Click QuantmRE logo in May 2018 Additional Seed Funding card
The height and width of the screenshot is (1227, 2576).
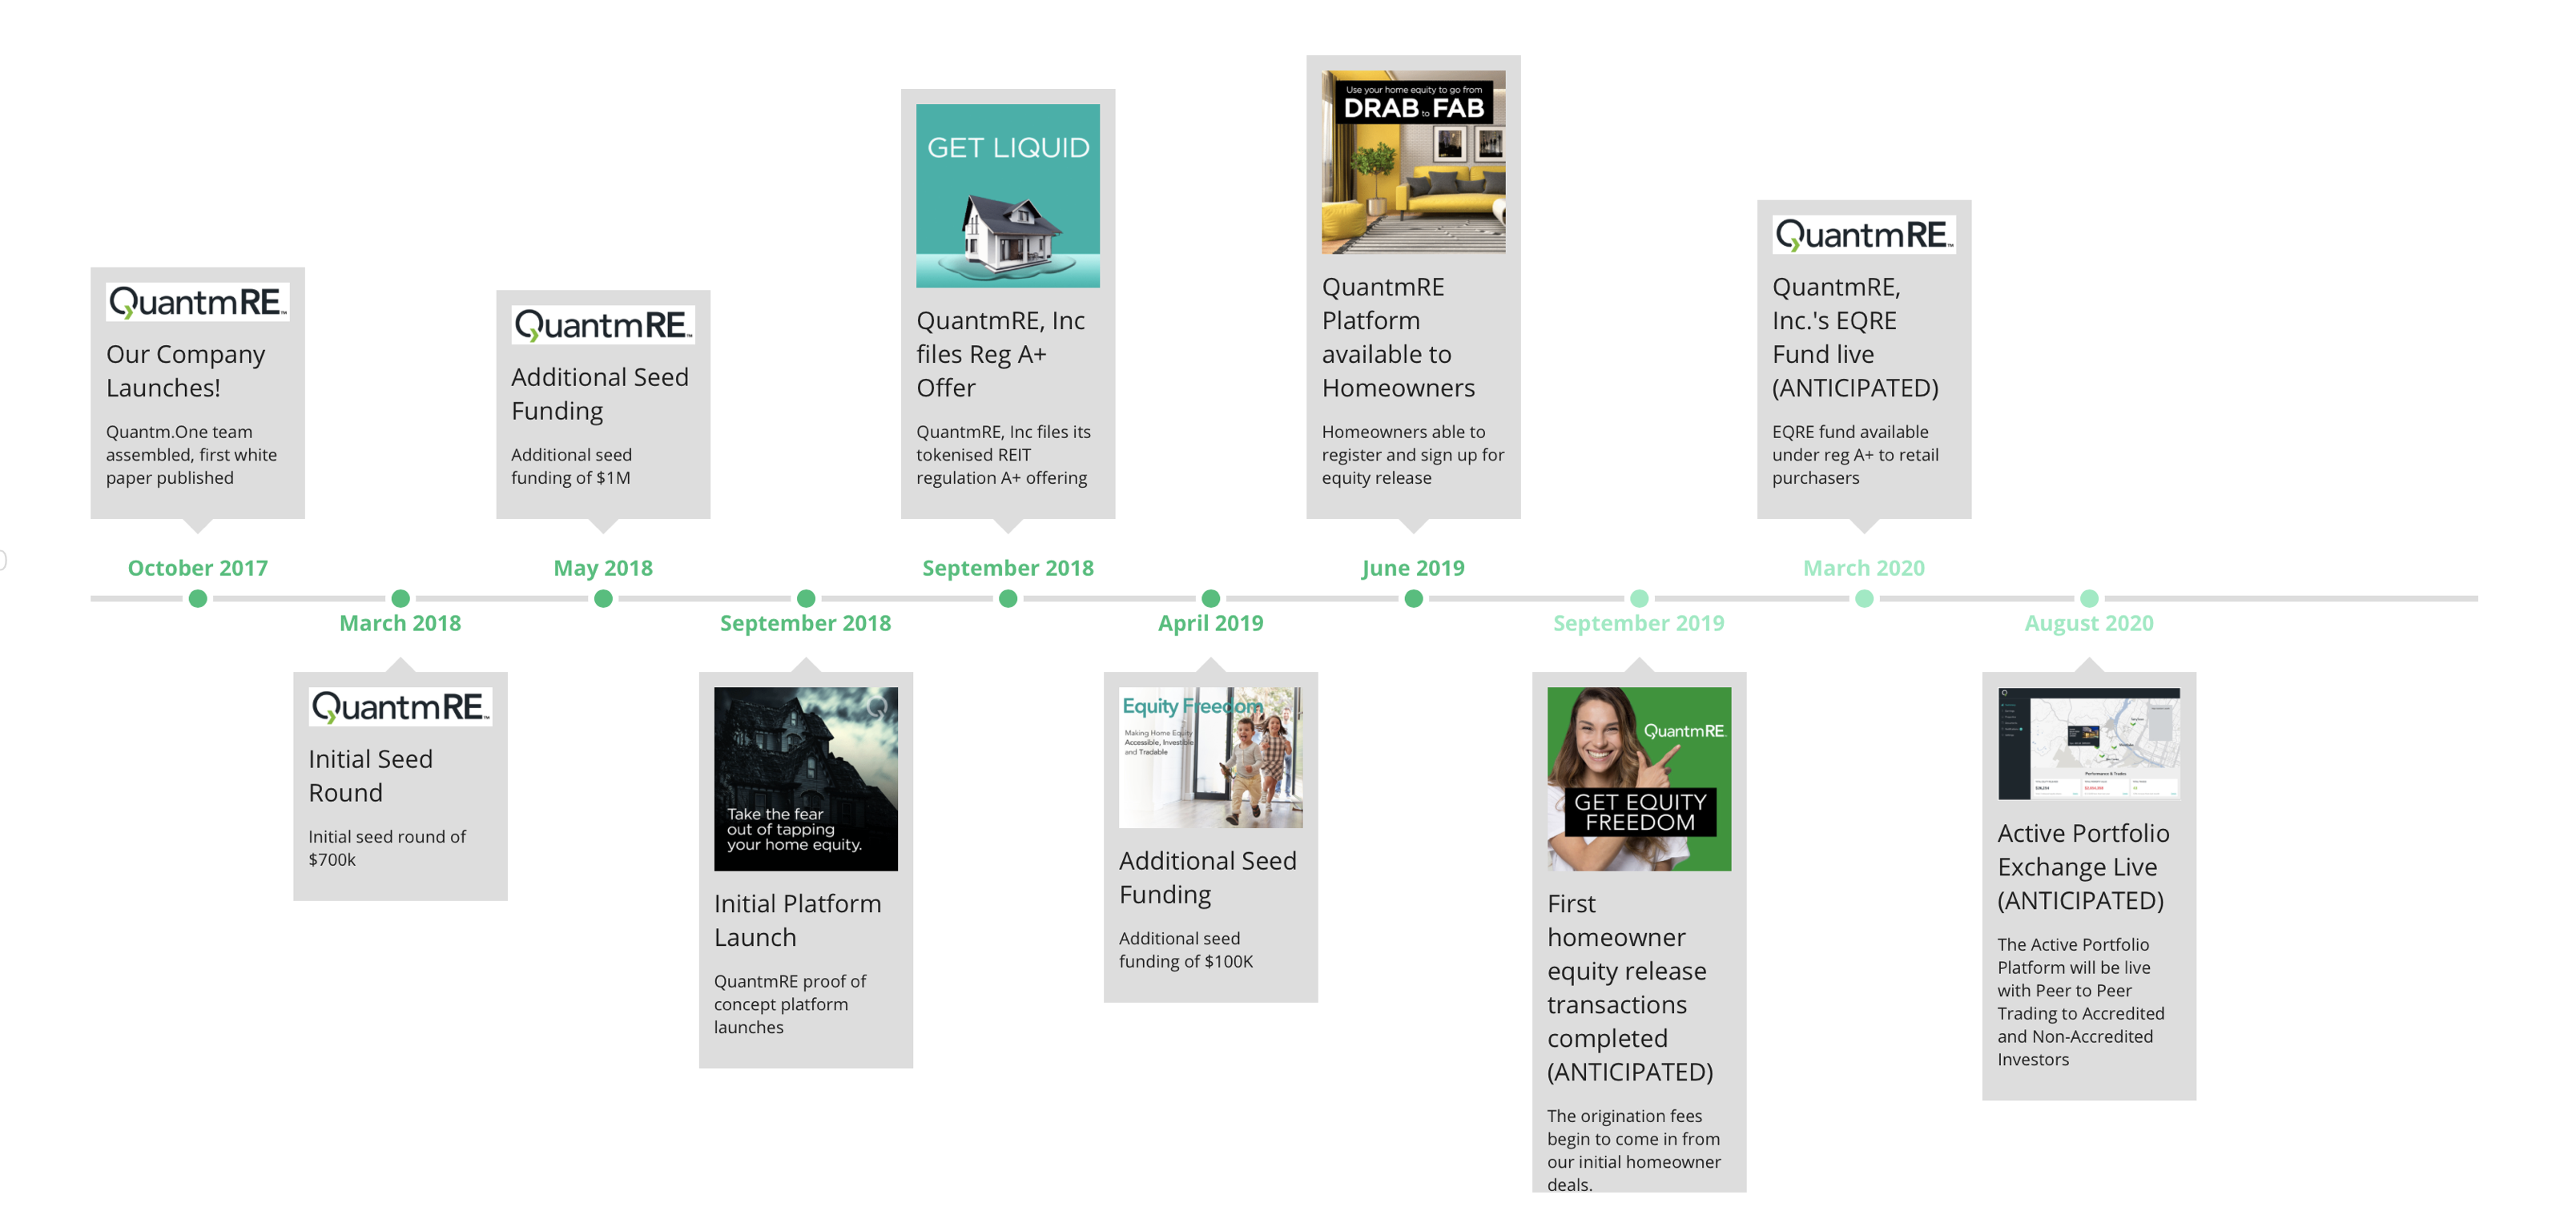(x=603, y=324)
